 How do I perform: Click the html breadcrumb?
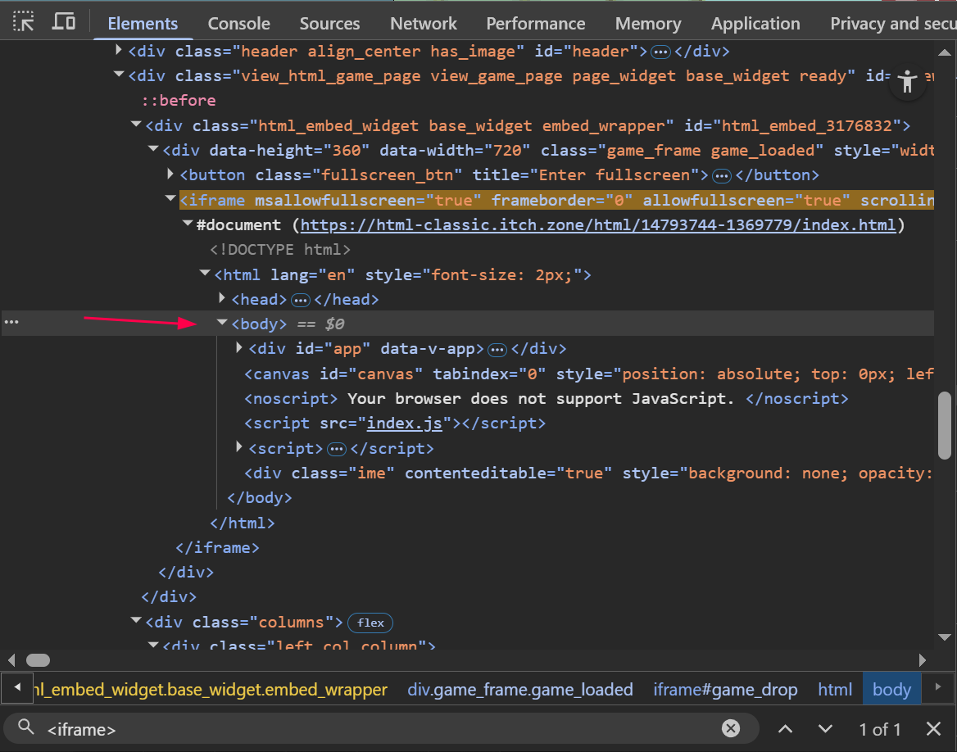pyautogui.click(x=834, y=690)
